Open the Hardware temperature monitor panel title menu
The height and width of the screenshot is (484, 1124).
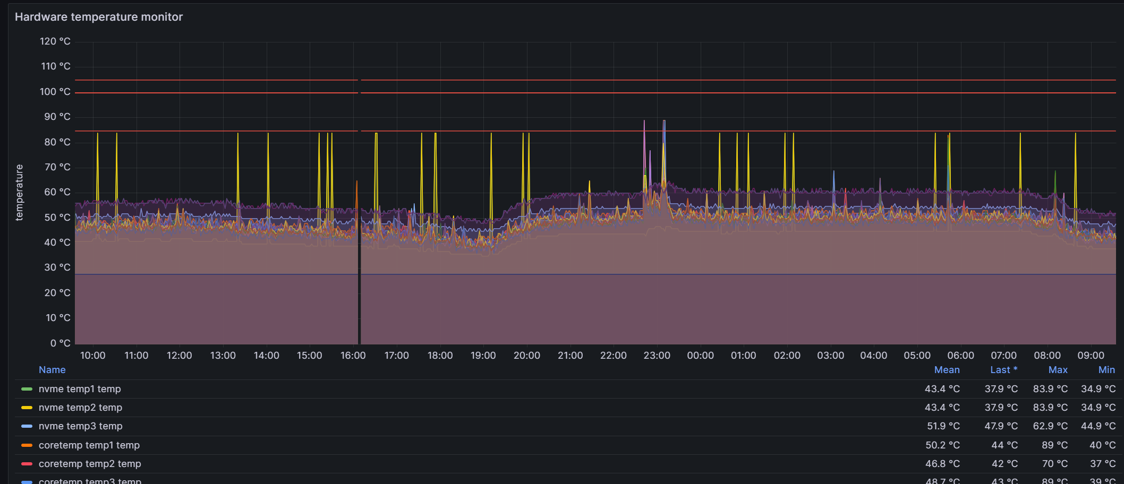(98, 17)
